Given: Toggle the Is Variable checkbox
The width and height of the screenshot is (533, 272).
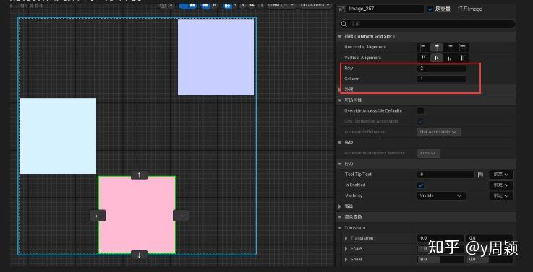Looking at the screenshot, I should 430,9.
